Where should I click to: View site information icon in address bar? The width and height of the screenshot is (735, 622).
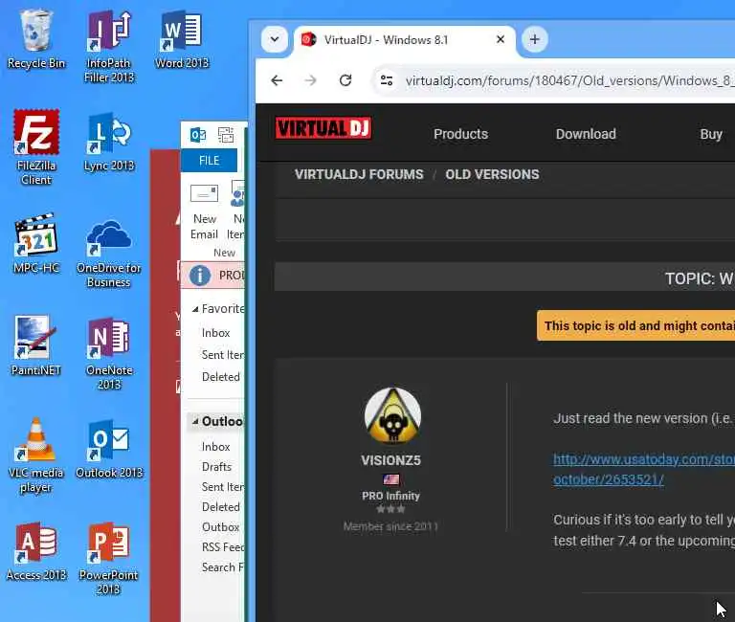pos(387,80)
